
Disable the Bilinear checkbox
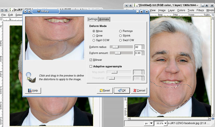click(x=91, y=60)
